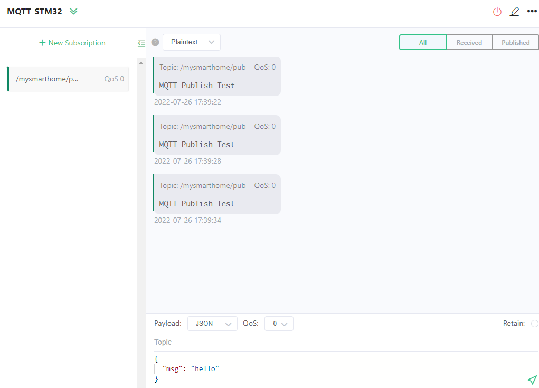The width and height of the screenshot is (539, 388).
Task: Click the plus icon for New Subscription
Action: (x=42, y=43)
